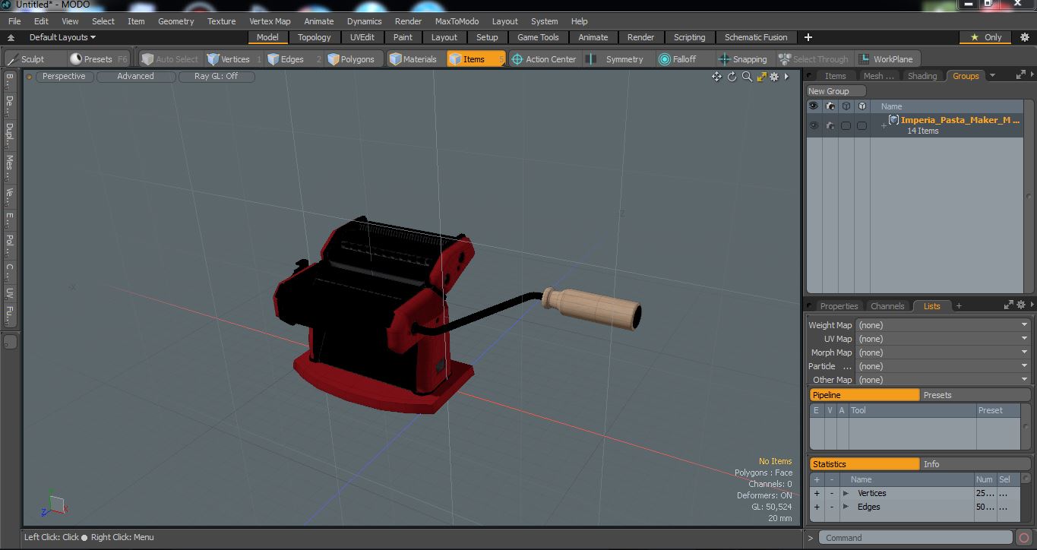Open the Lists panel gear settings icon

1020,305
